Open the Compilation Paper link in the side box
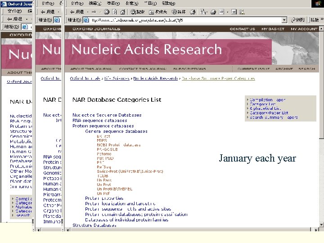The width and height of the screenshot is (324, 243). (x=268, y=100)
